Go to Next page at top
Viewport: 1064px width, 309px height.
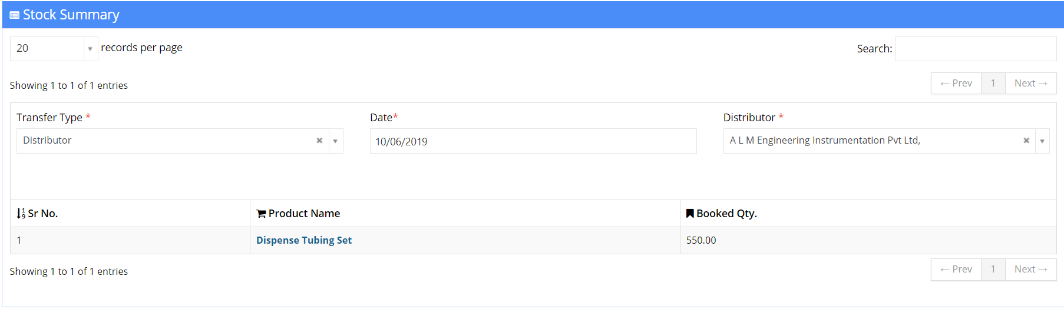click(x=1030, y=84)
